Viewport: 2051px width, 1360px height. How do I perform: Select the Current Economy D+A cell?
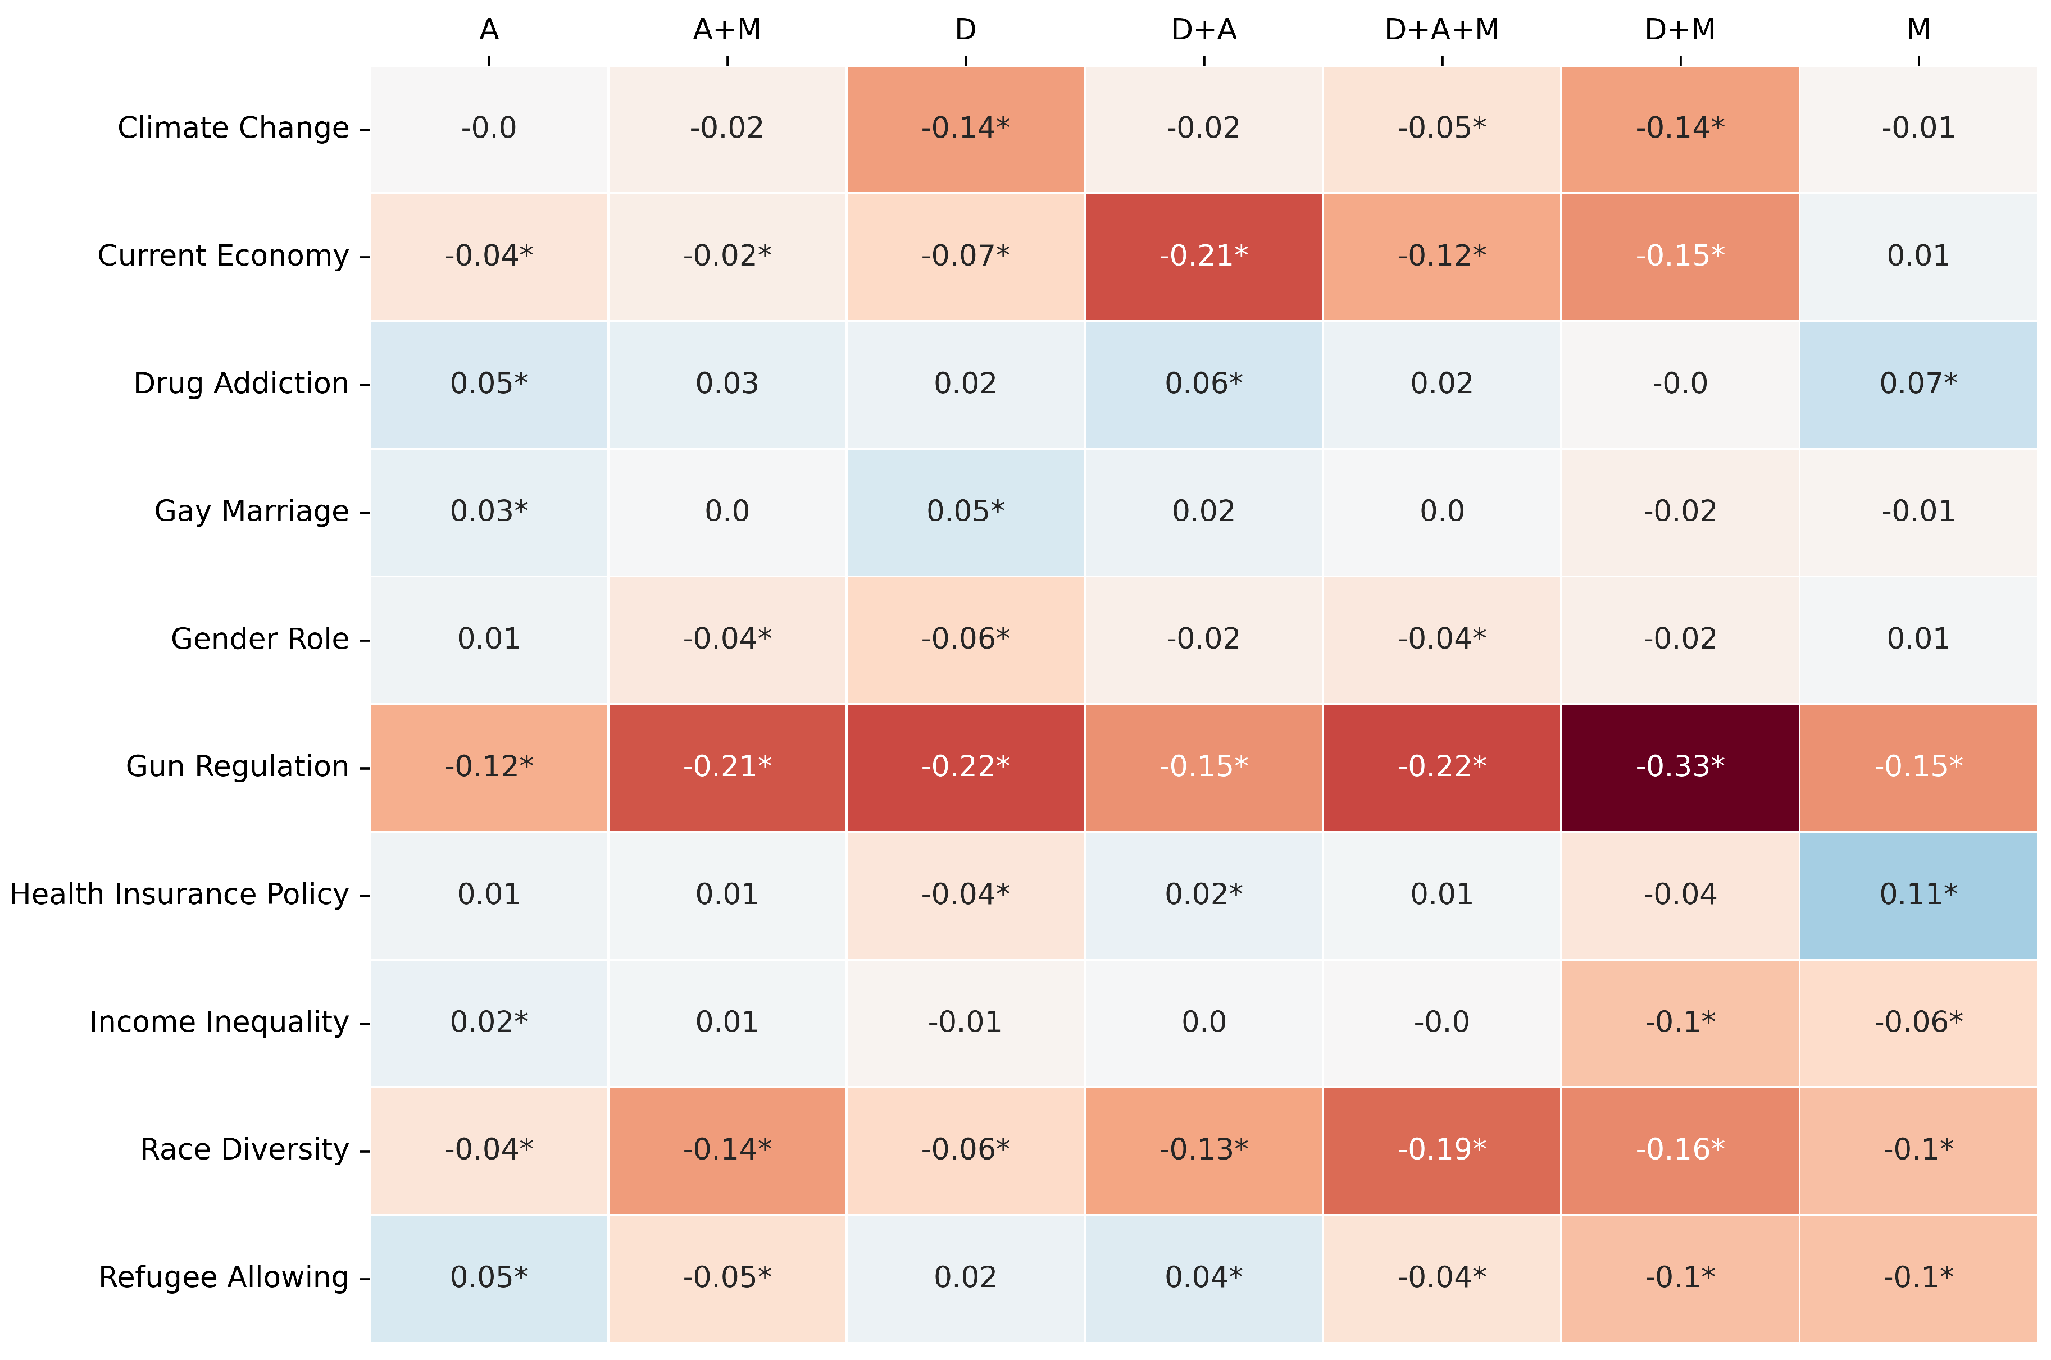tap(1203, 256)
